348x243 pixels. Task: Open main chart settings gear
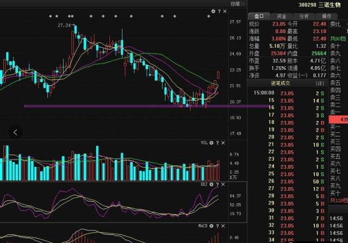tap(213, 11)
